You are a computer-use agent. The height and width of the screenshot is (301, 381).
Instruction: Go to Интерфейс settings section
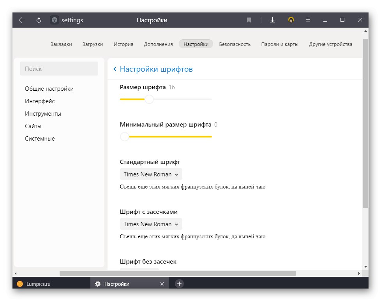point(40,101)
